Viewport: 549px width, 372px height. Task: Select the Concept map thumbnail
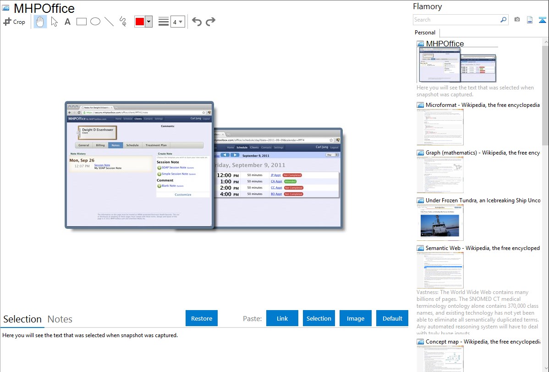click(440, 359)
